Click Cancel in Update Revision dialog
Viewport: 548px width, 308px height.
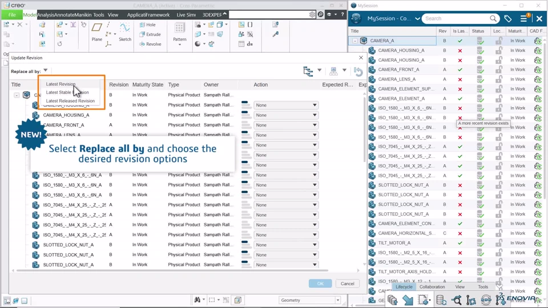point(348,283)
